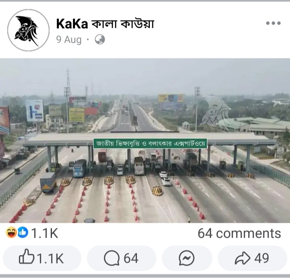This screenshot has height=278, width=290.
Task: Open the three-dot post options menu
Action: coord(273,23)
